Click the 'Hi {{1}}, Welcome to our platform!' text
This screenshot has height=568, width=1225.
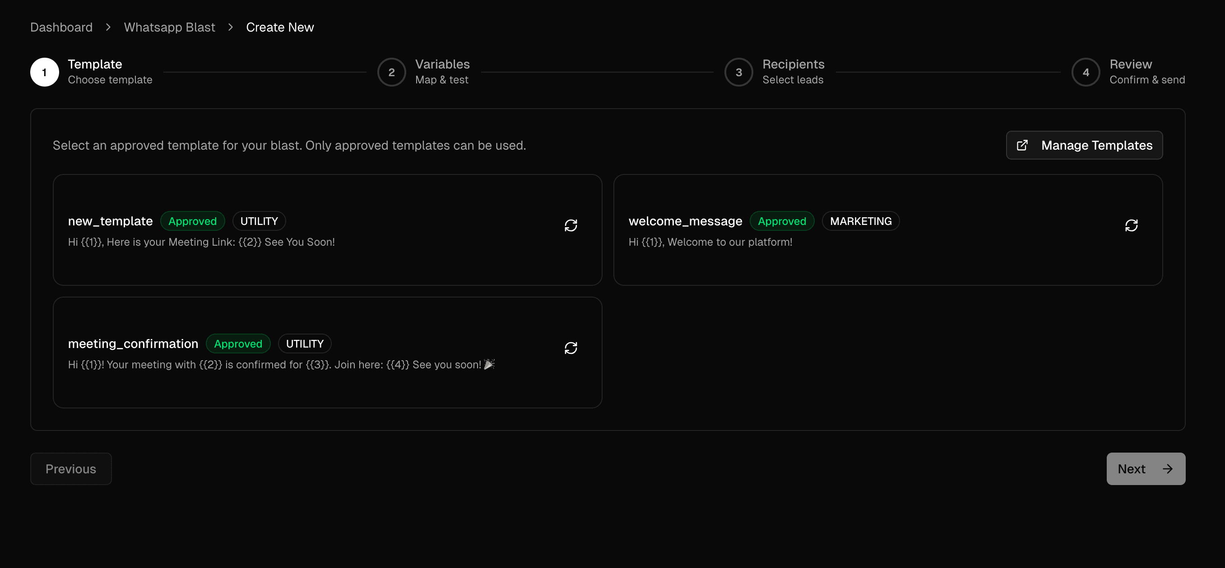pyautogui.click(x=710, y=242)
